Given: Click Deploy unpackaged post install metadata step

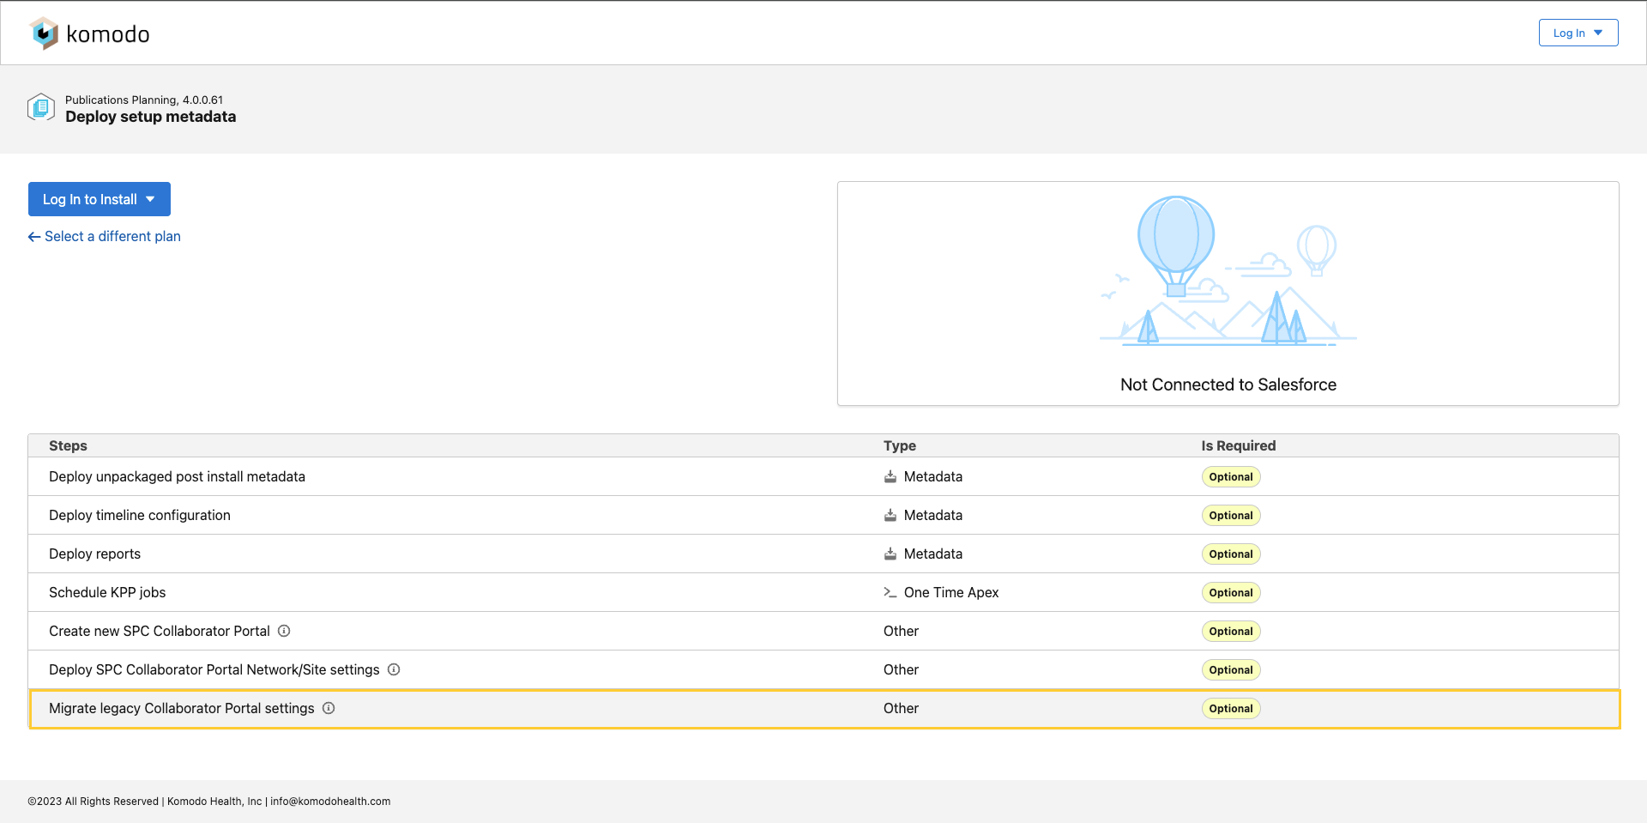Looking at the screenshot, I should point(177,476).
